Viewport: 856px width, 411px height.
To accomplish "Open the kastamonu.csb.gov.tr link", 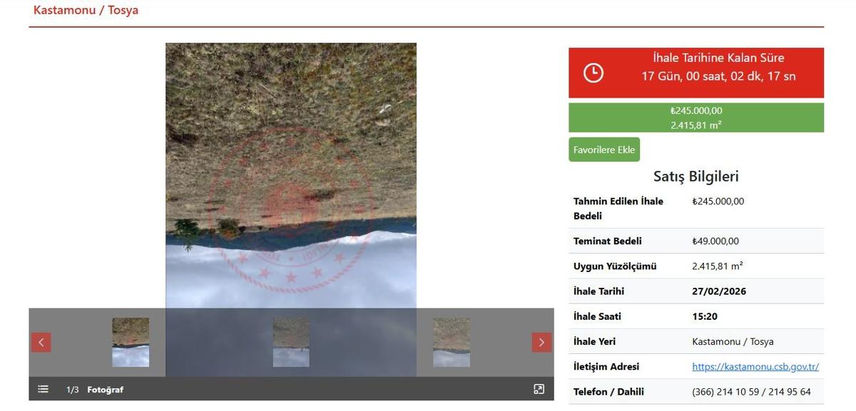I will point(755,367).
